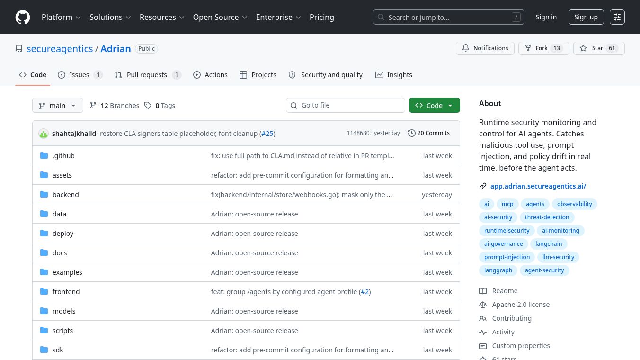Select the mcp topic tag
The image size is (640, 360).
(507, 204)
